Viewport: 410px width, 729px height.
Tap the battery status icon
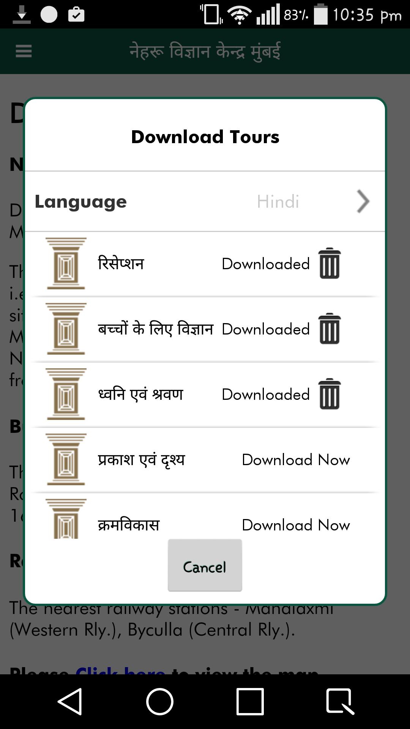click(x=321, y=14)
